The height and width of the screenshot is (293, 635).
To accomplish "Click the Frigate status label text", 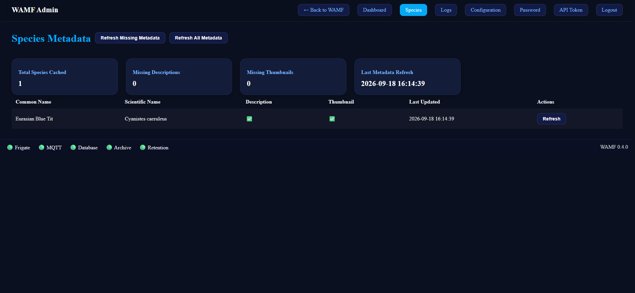I will click(x=23, y=148).
